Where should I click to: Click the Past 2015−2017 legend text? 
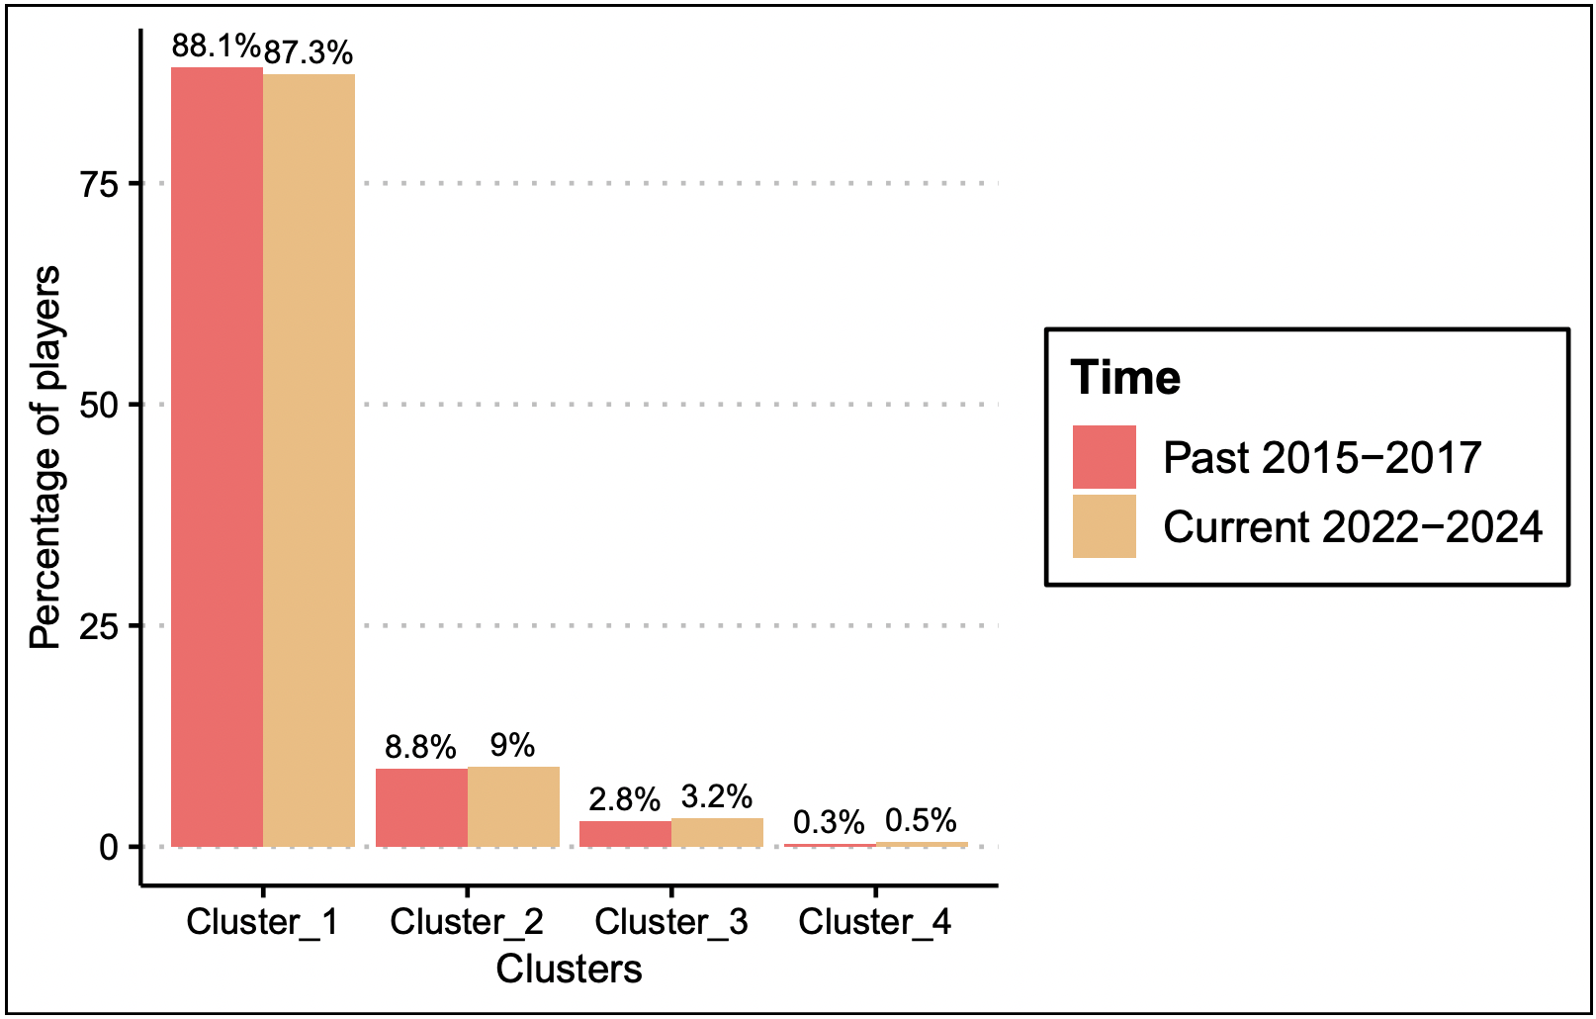click(1323, 457)
